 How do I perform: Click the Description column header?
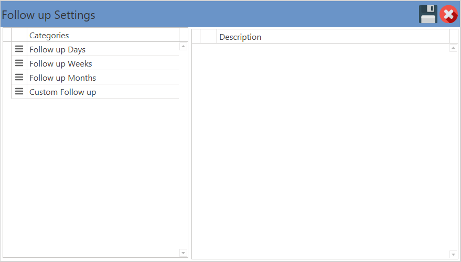coord(333,37)
